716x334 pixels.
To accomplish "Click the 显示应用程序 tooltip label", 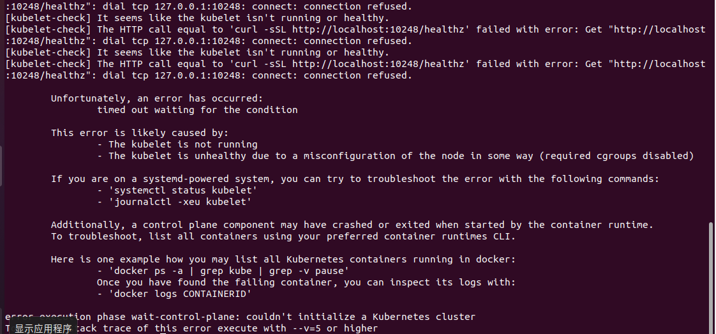I will point(43,329).
